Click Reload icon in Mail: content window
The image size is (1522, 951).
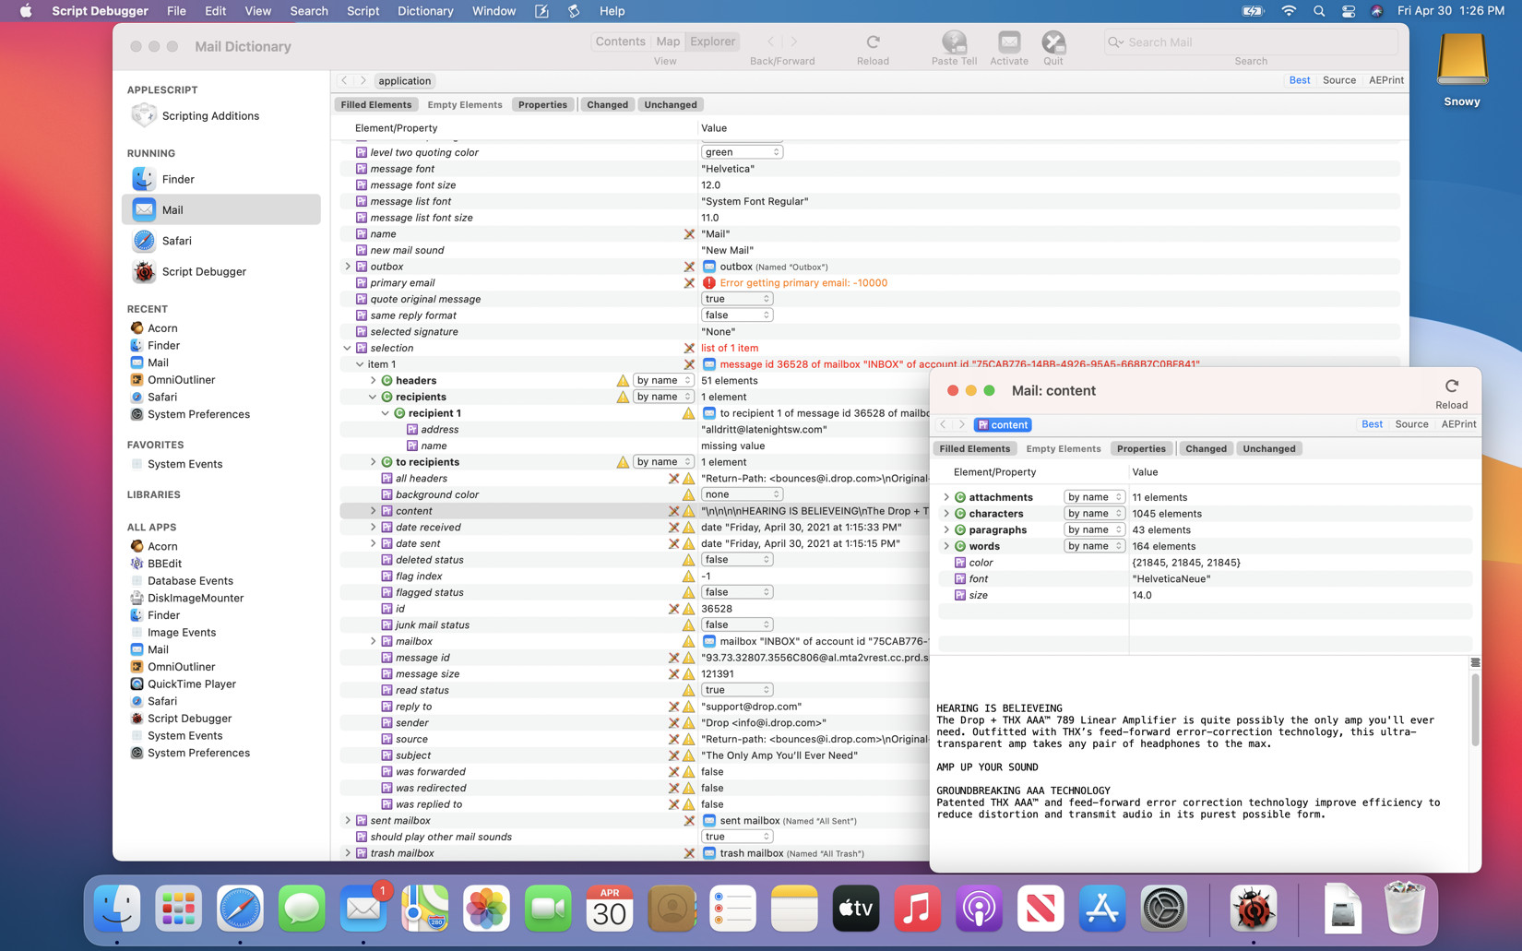coord(1452,386)
